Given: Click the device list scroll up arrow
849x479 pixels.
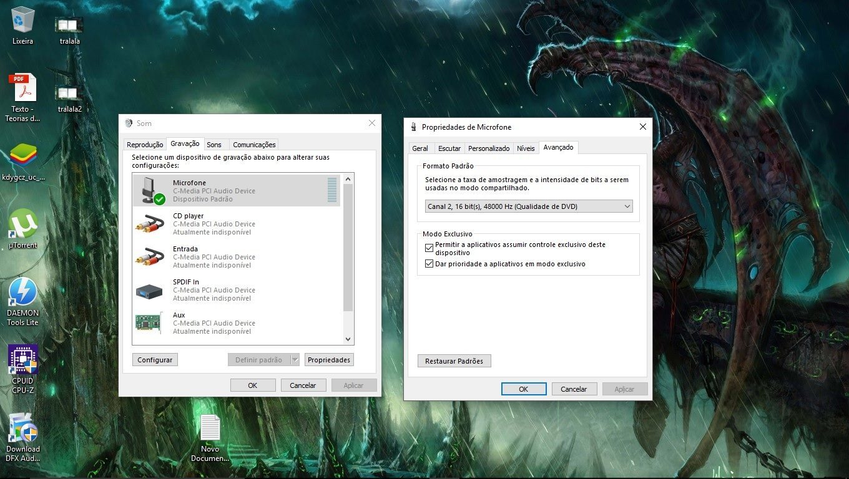Looking at the screenshot, I should coord(348,179).
